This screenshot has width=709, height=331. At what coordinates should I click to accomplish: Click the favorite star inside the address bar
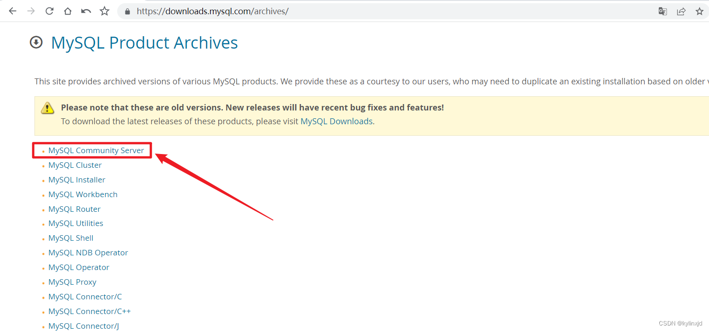pyautogui.click(x=699, y=11)
